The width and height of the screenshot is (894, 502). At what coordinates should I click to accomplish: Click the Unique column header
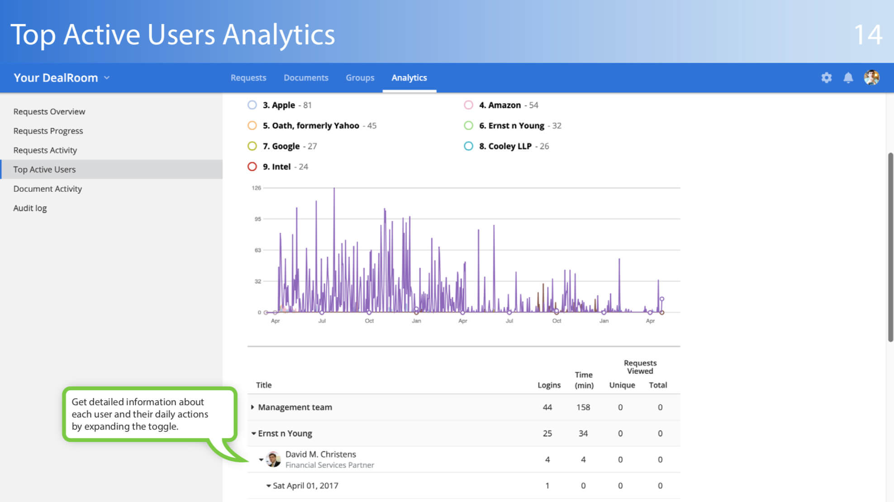pos(622,385)
